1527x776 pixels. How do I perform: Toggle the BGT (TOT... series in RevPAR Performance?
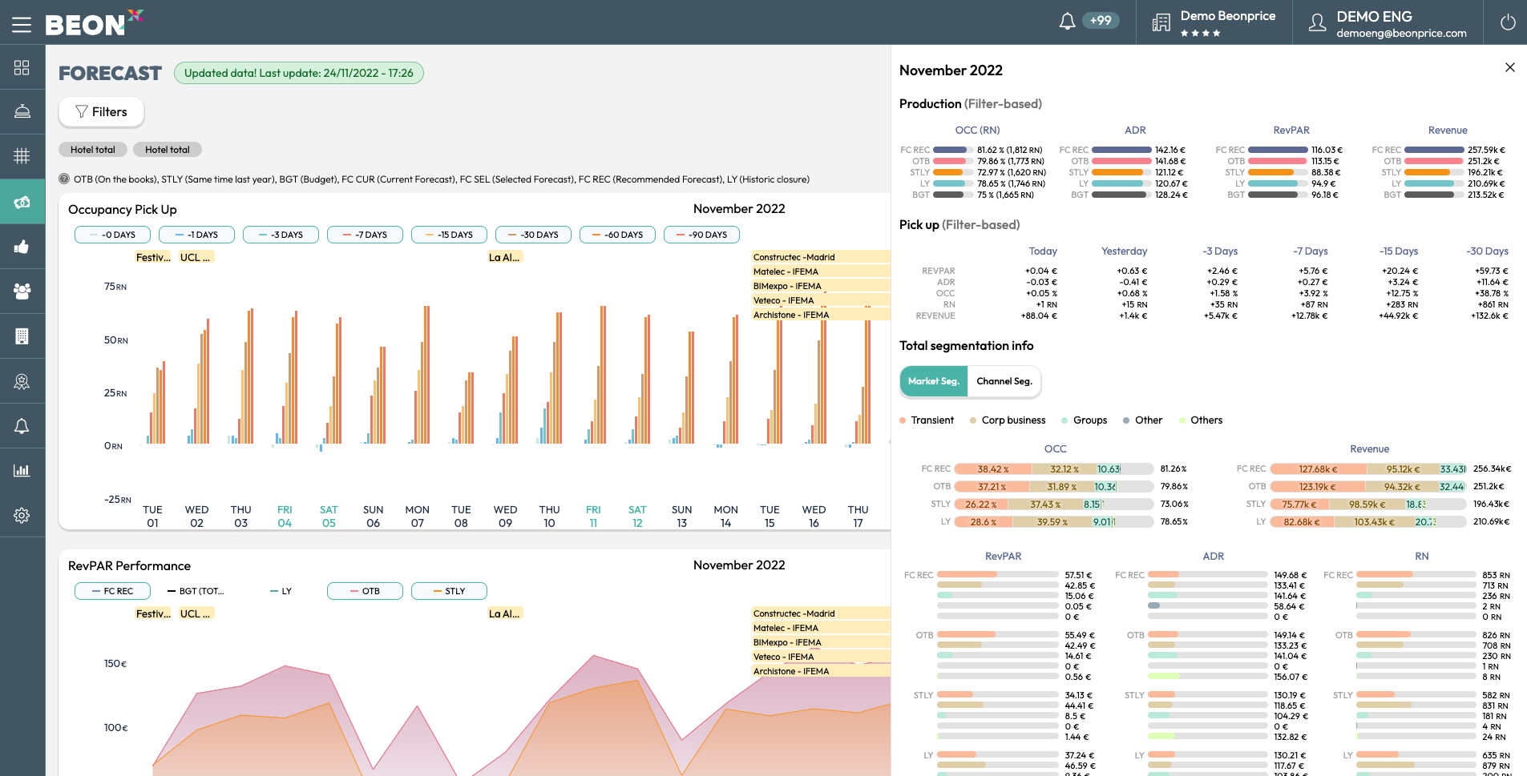[196, 591]
